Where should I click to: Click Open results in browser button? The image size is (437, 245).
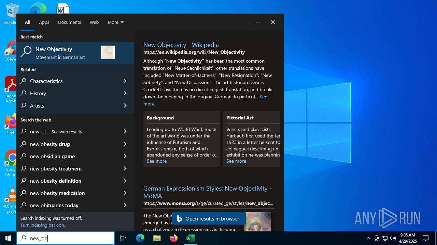[x=209, y=218]
